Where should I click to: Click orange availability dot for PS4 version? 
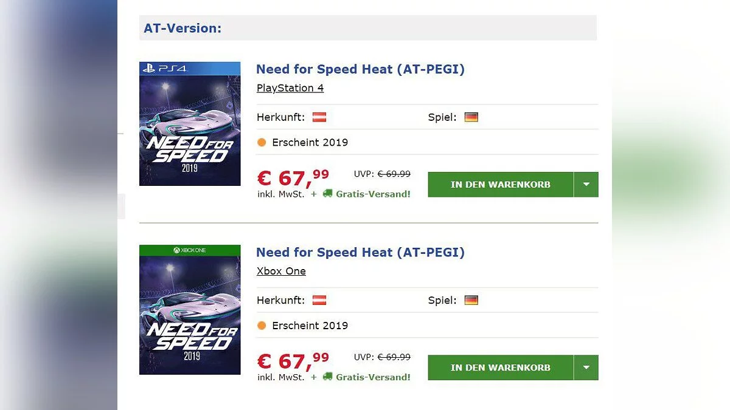click(x=262, y=143)
